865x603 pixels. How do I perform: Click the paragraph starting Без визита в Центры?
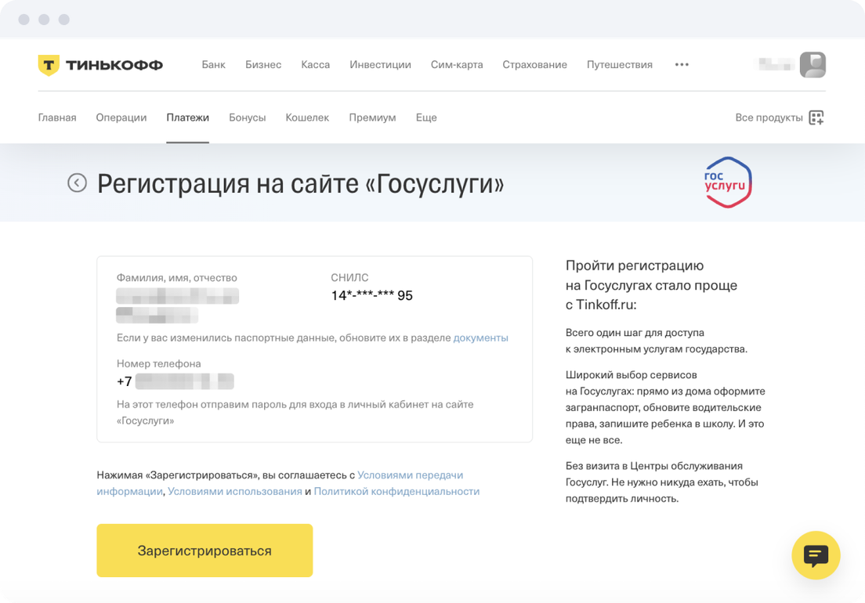tap(662, 482)
